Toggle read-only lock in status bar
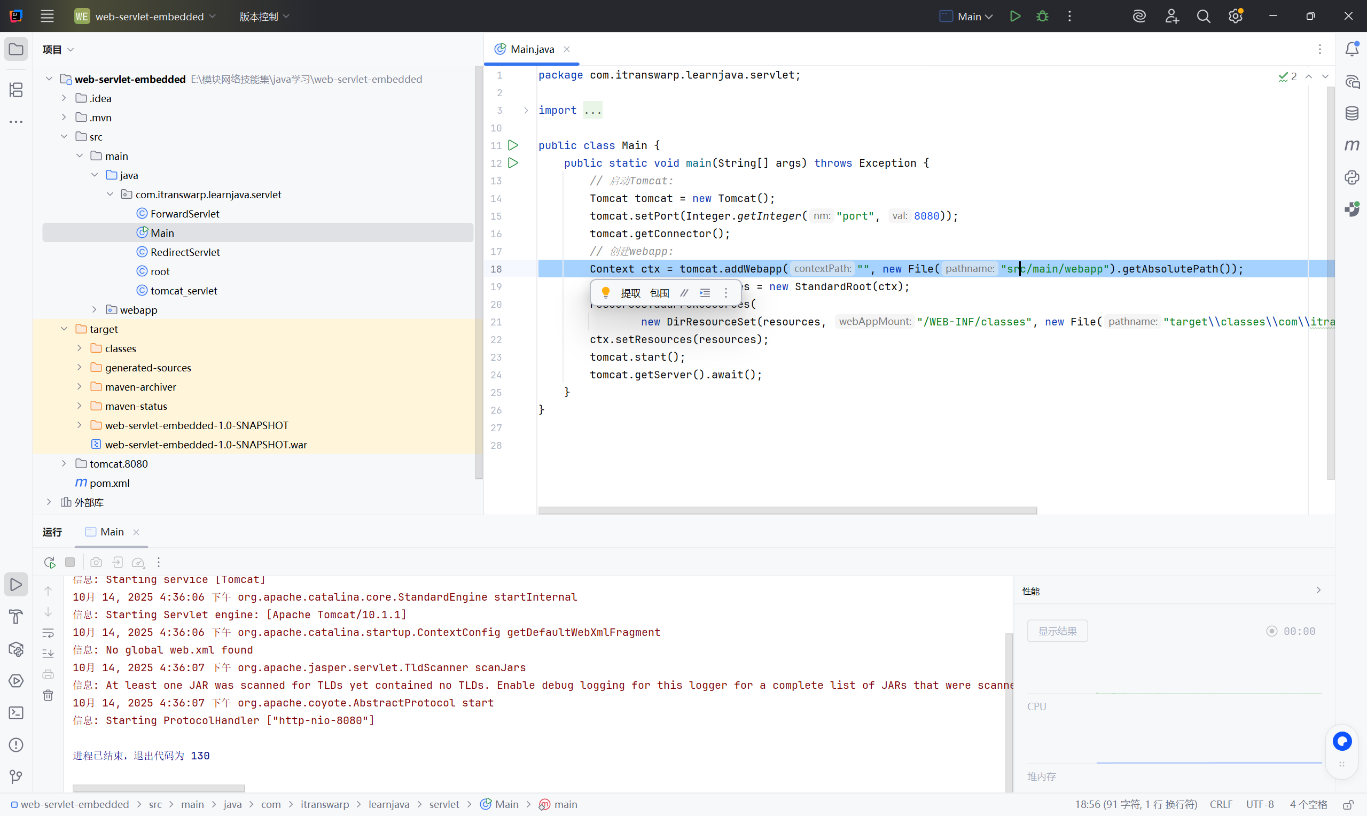1367x816 pixels. coord(1348,804)
